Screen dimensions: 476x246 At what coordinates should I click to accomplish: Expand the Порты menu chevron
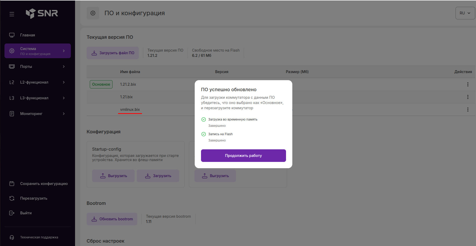click(64, 67)
